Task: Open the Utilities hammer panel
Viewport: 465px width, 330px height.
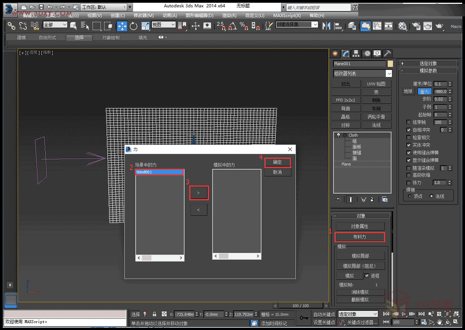Action: click(x=387, y=53)
